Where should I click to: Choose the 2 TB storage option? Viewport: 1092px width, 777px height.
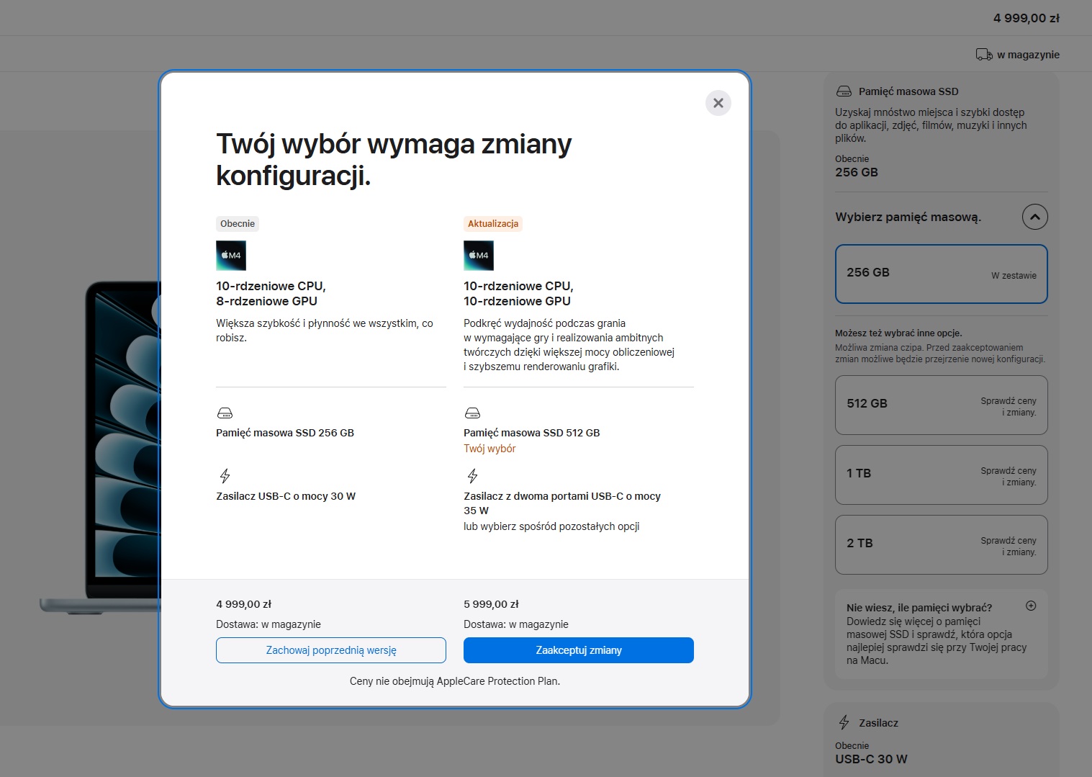pos(941,544)
